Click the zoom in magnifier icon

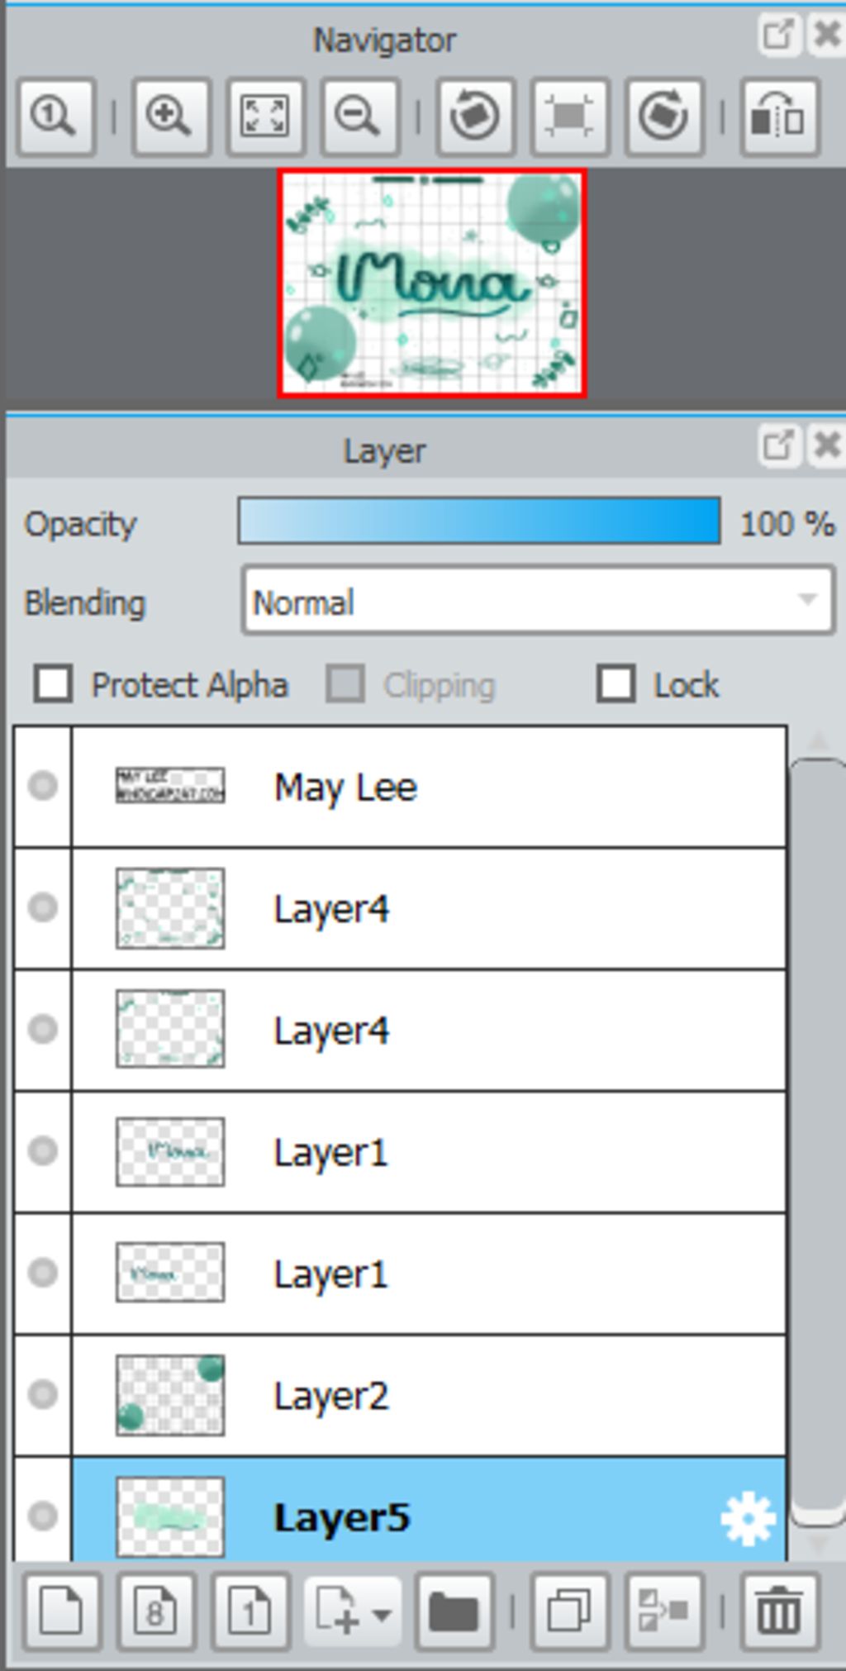pyautogui.click(x=170, y=116)
